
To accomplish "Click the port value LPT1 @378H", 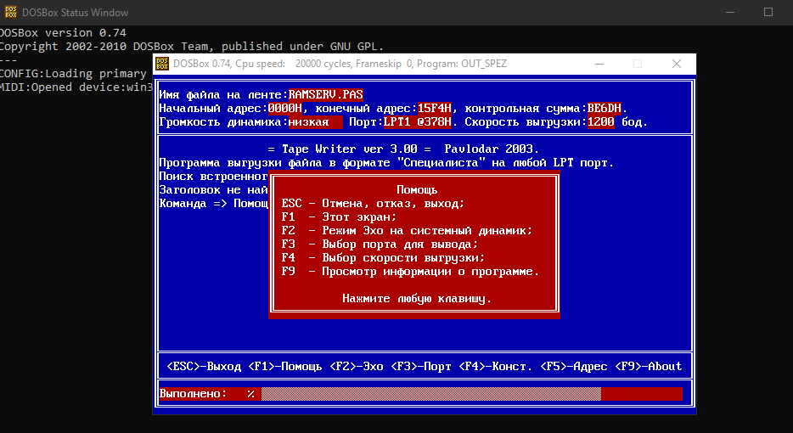I will [417, 122].
